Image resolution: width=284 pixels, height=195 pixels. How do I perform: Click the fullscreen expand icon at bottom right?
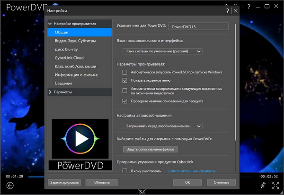[275, 186]
